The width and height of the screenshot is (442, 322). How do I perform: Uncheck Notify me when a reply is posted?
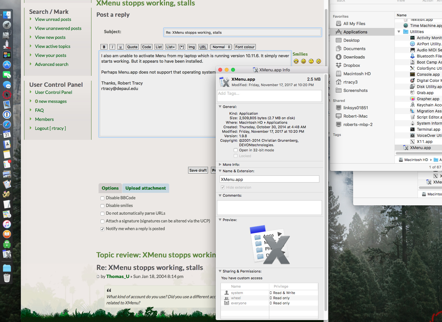coord(102,228)
